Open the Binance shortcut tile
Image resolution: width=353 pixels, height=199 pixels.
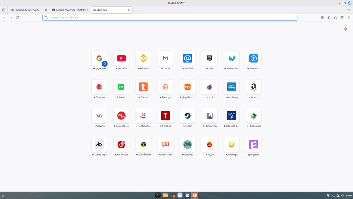click(x=143, y=58)
